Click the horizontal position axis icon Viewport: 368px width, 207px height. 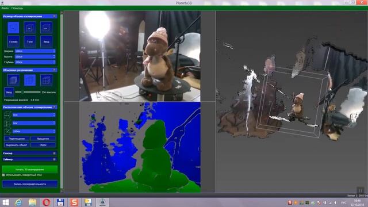[7, 115]
